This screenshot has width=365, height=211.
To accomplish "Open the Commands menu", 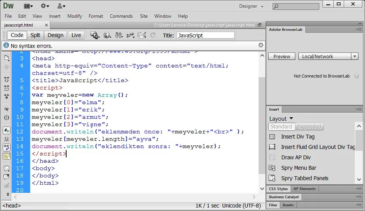I will click(121, 16).
